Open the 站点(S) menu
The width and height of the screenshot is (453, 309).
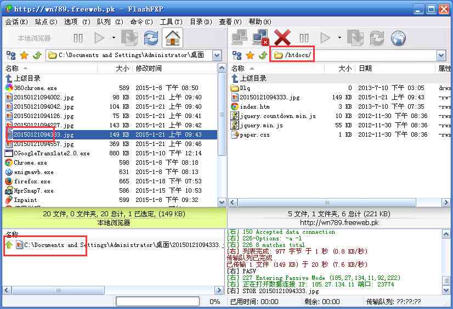coord(46,22)
